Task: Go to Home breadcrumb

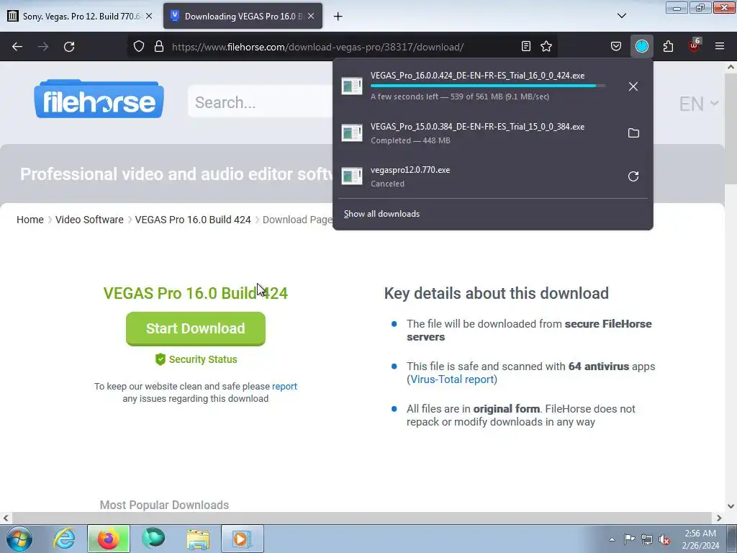Action: [30, 220]
